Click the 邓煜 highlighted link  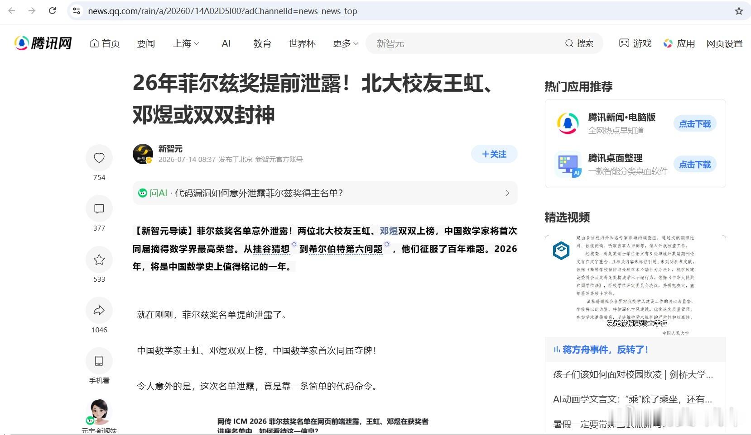tap(389, 231)
